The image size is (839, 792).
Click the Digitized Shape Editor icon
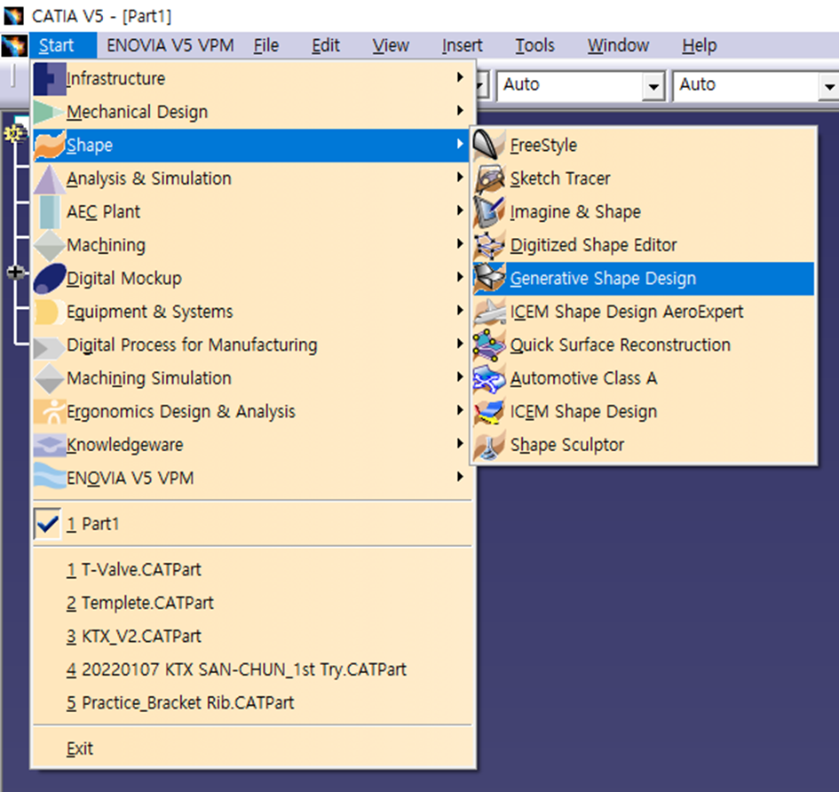(489, 245)
